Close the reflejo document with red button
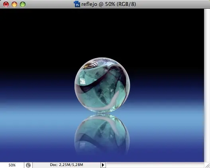The image size is (210, 168). pyautogui.click(x=6, y=4)
